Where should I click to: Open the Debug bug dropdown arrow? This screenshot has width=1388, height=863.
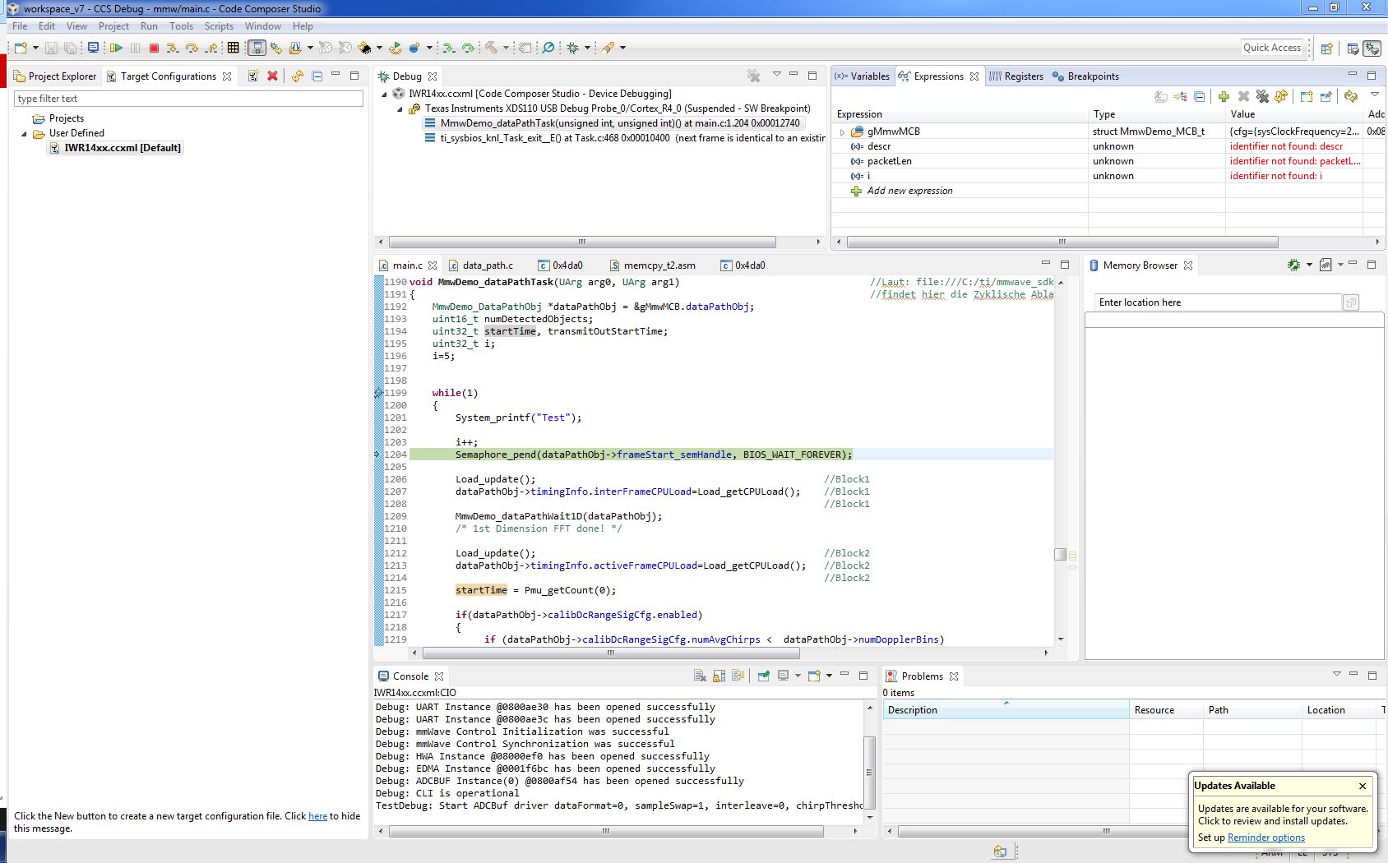click(x=588, y=48)
